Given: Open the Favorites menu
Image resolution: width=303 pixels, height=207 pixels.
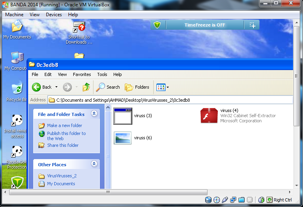Looking at the screenshot, I should click(x=82, y=74).
